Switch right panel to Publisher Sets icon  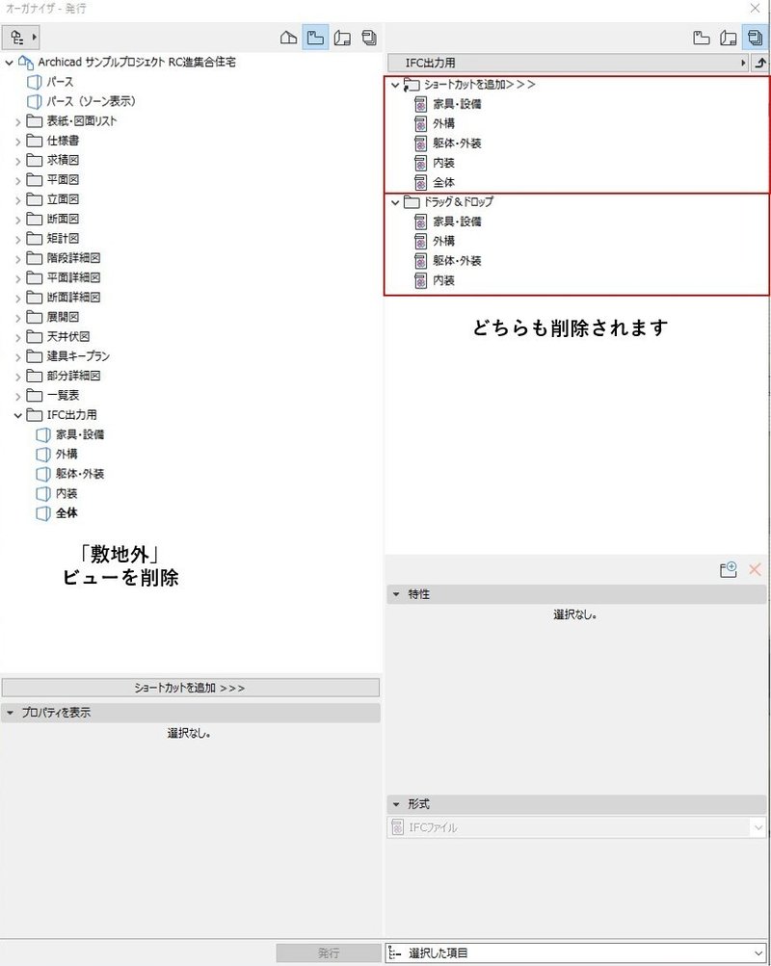pos(755,38)
